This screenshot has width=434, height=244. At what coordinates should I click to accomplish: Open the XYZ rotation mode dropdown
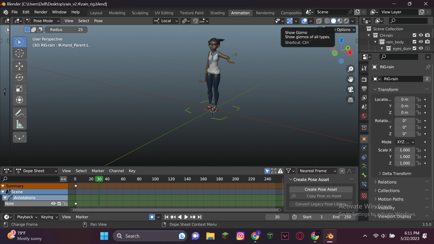point(405,142)
